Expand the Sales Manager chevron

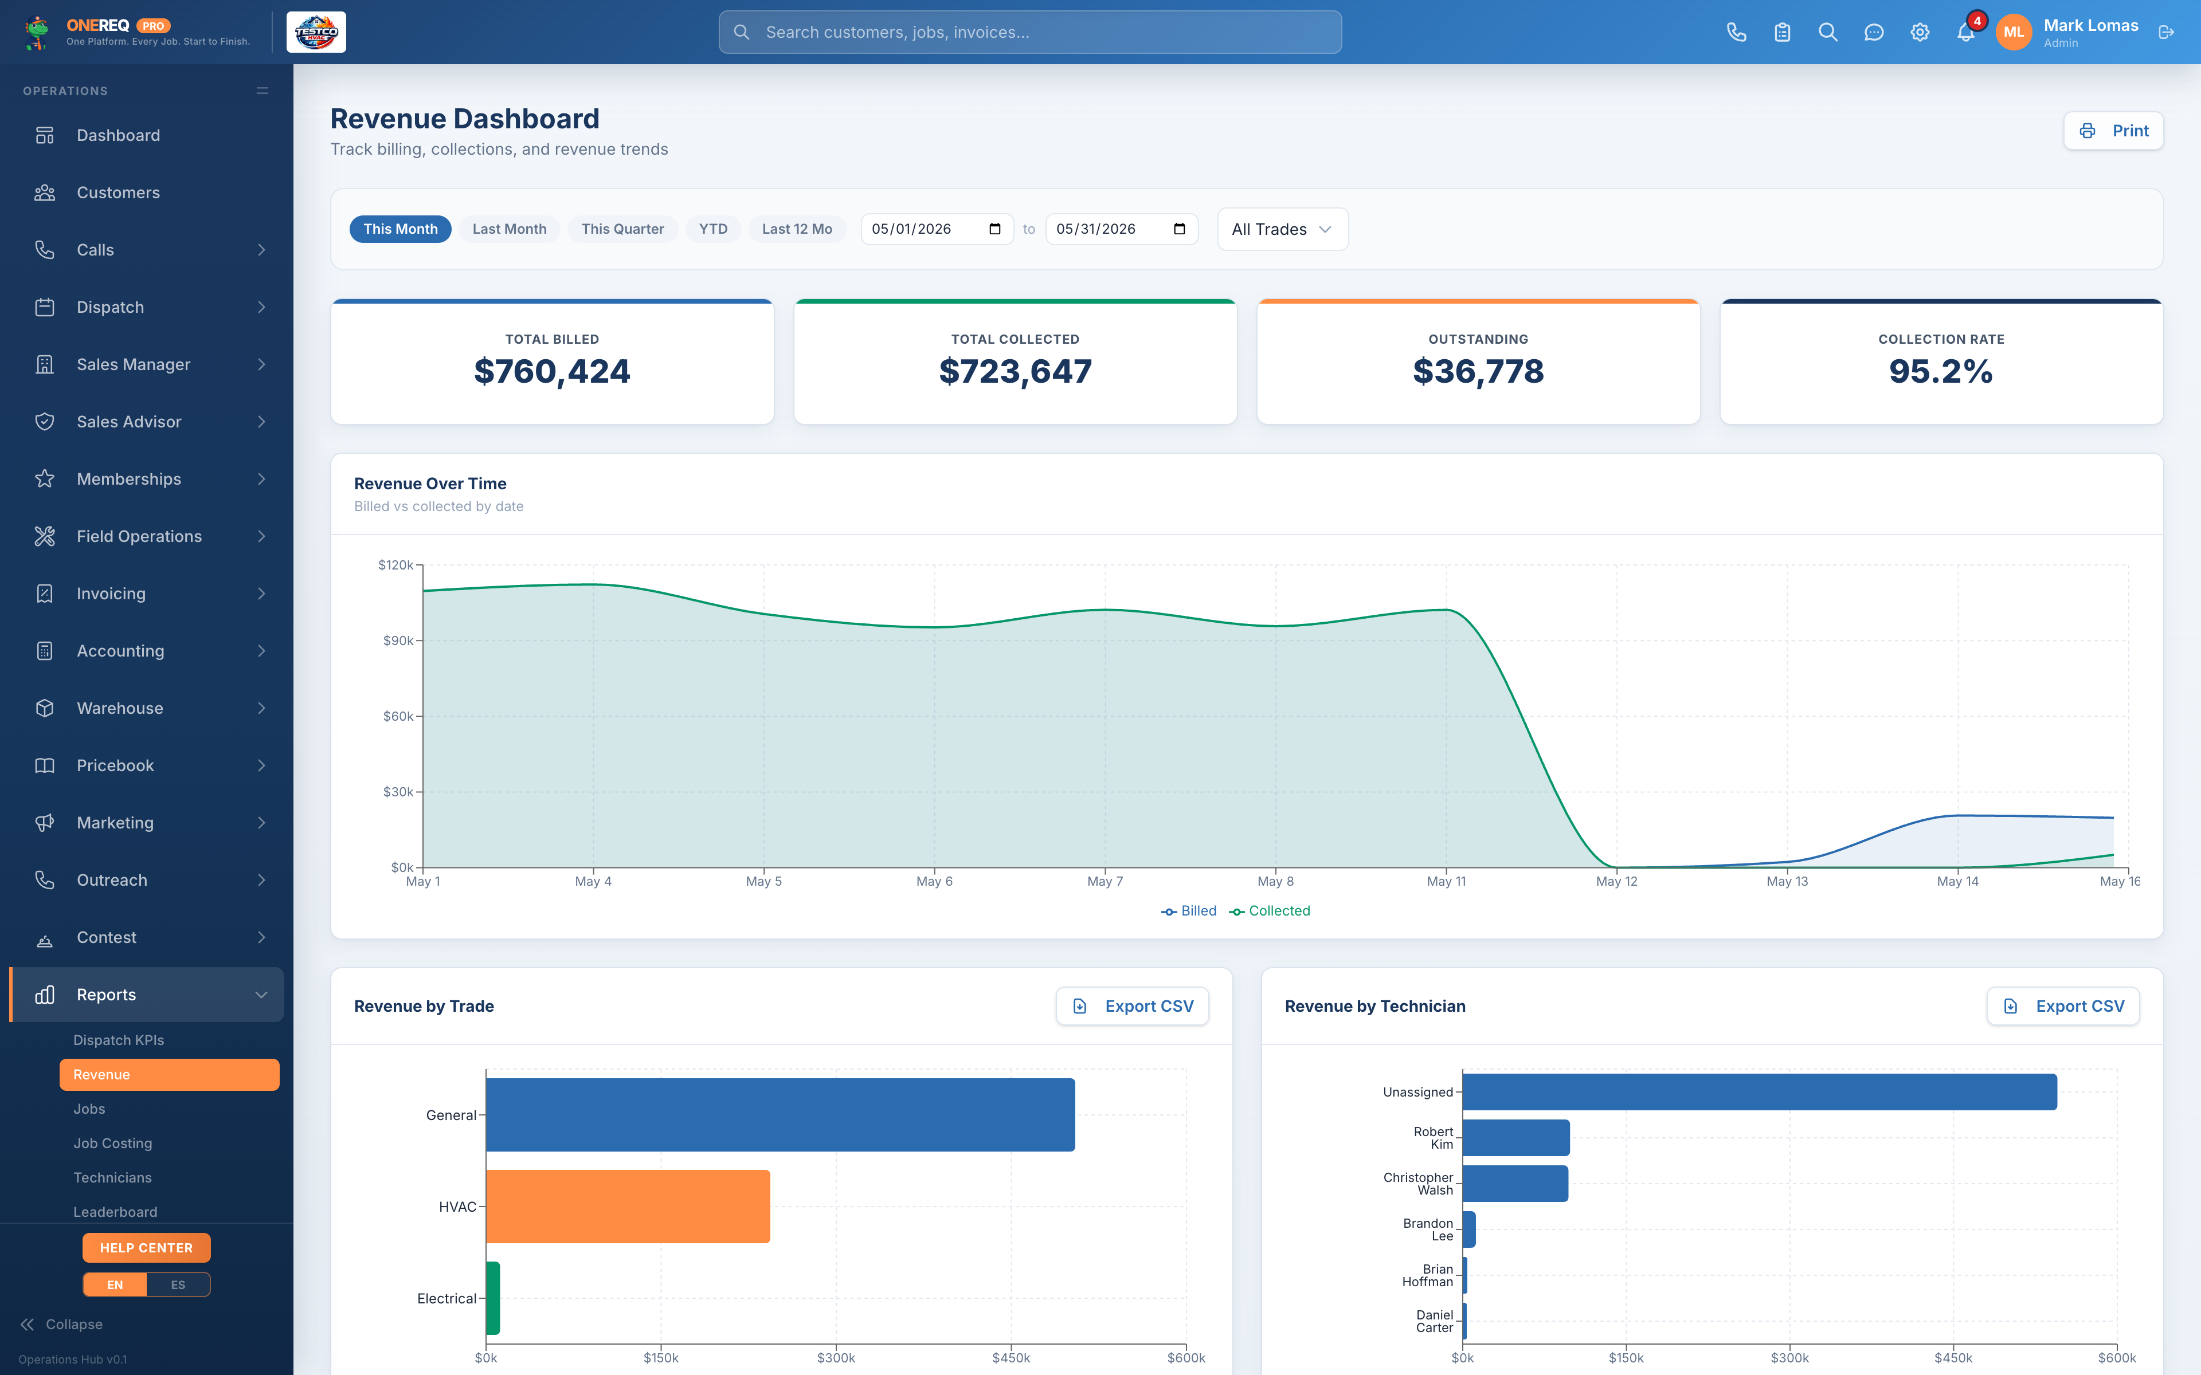[x=262, y=365]
